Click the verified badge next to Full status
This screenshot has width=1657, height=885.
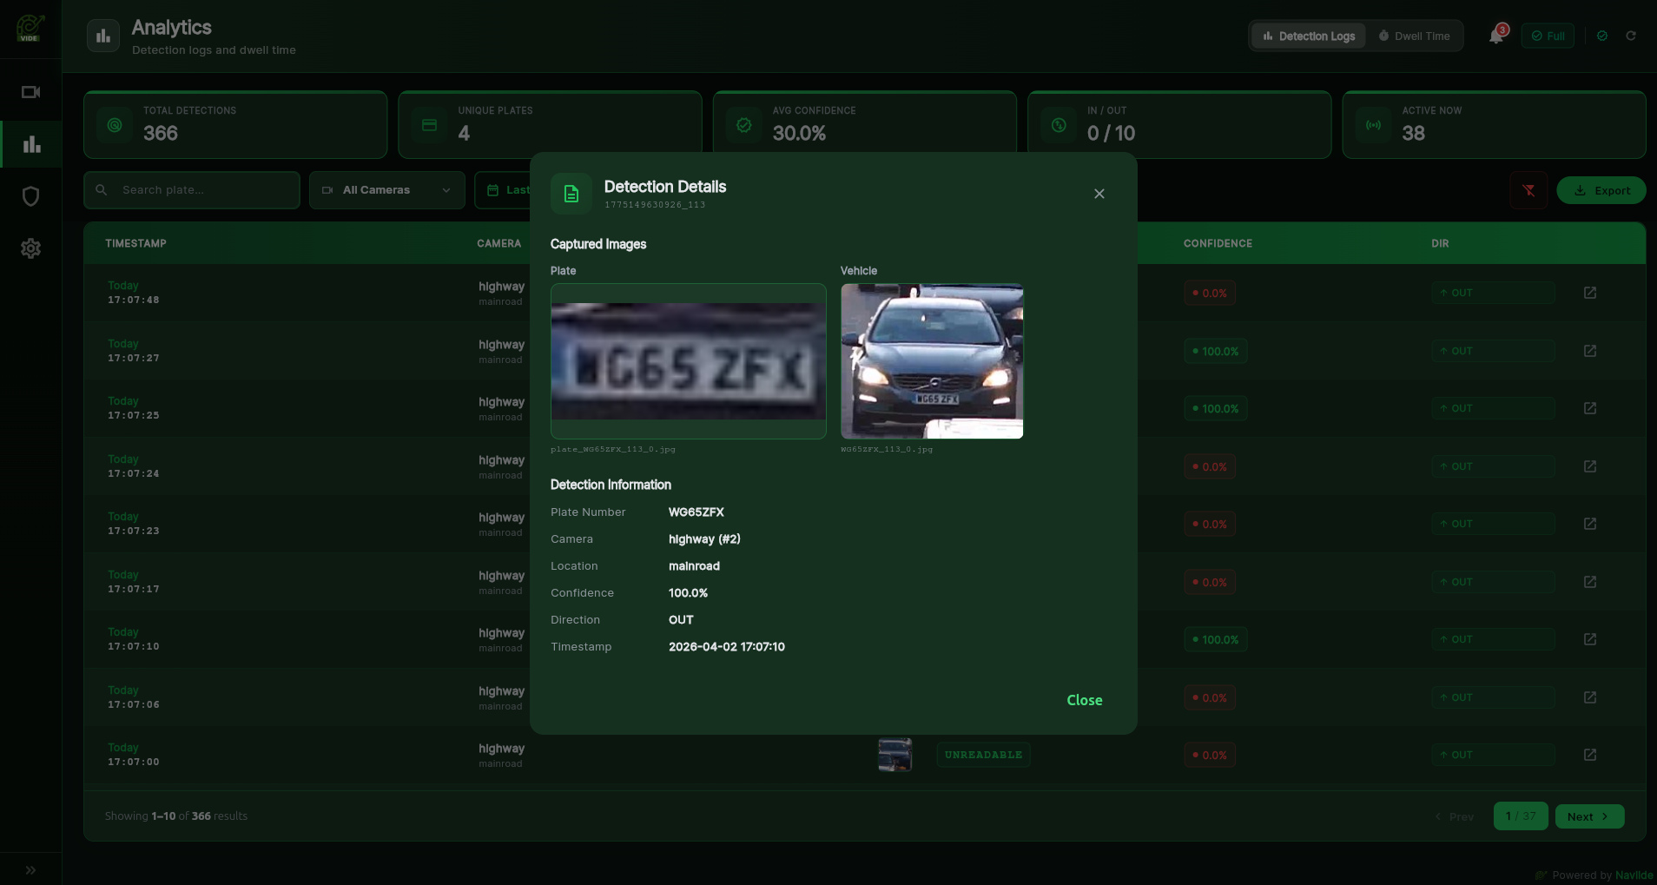(1602, 36)
